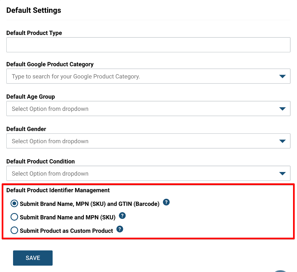Open help icon for Custom Product option
297x272 pixels.
tap(120, 229)
